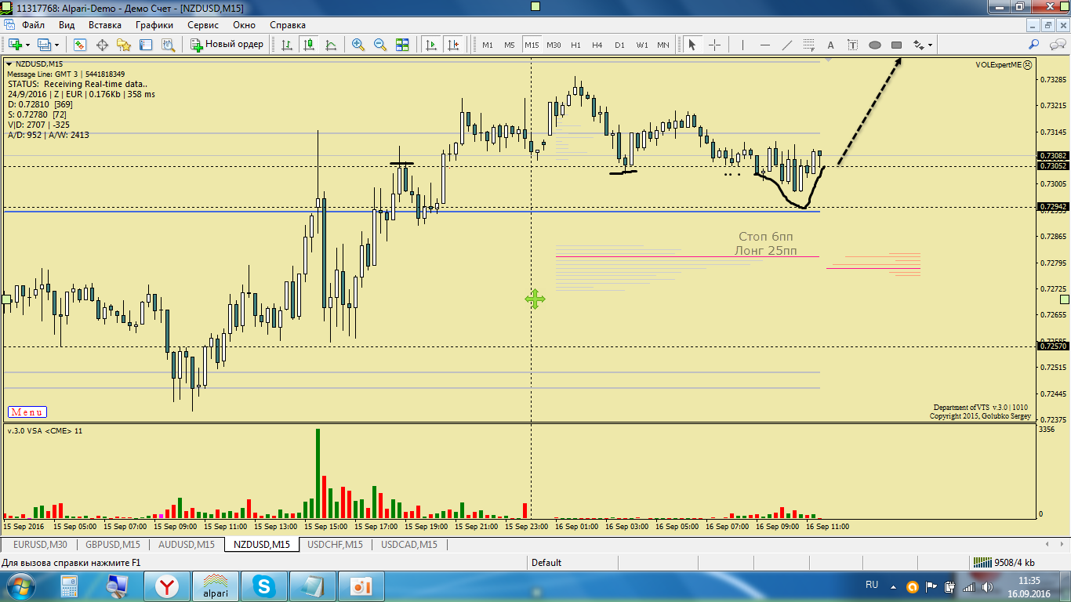
Task: Click the red Menu button on the chart
Action: [x=27, y=412]
